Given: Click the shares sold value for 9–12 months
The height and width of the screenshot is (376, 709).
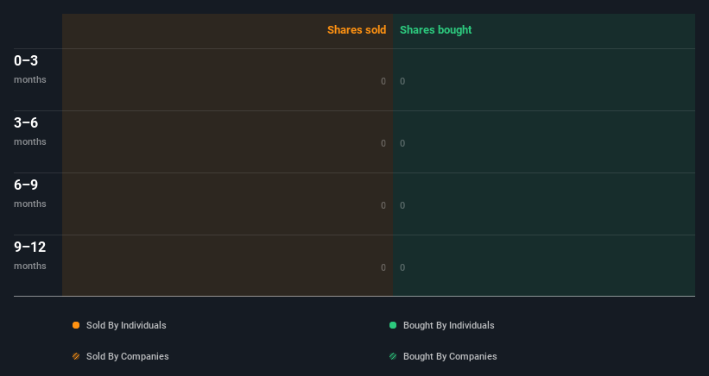Looking at the screenshot, I should coord(383,267).
